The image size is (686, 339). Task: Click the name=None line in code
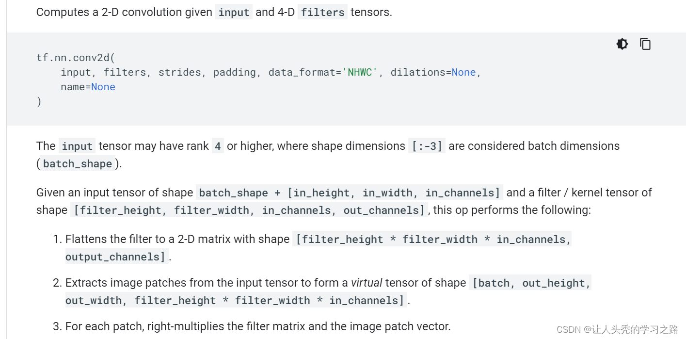click(x=87, y=86)
